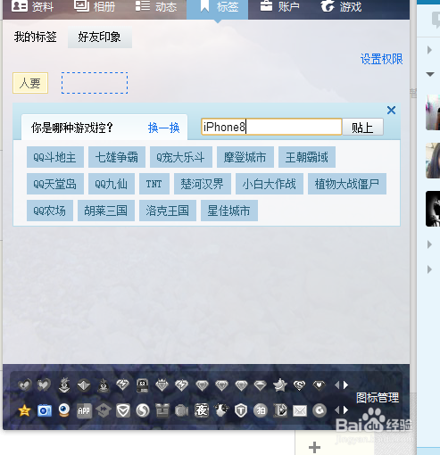Screen dimensions: 440x455
Task: Select the 洛克王国 tag
Action: 168,211
